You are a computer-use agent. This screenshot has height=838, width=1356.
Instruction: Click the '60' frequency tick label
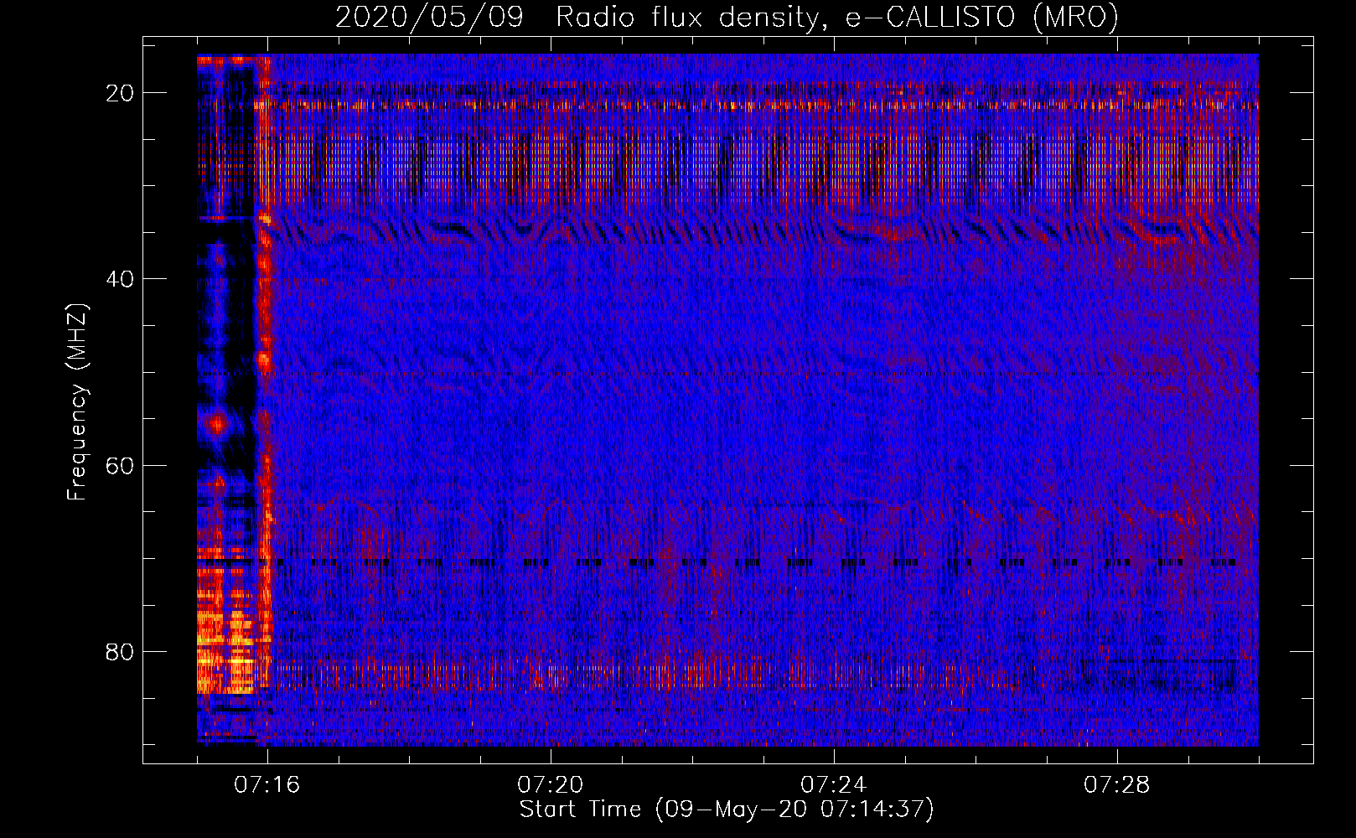click(x=121, y=465)
